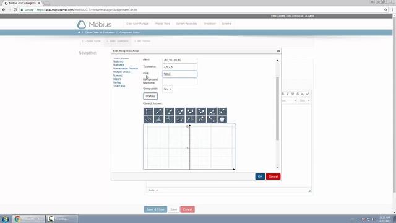
Task: Click the dialog scrollbar down arrow
Action: tap(278, 168)
